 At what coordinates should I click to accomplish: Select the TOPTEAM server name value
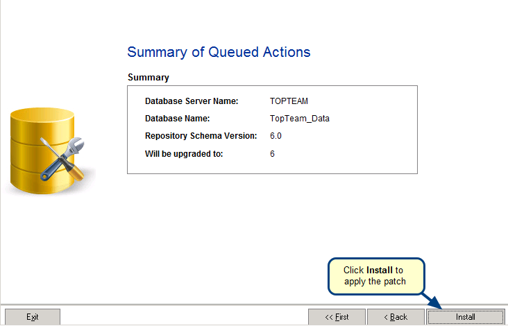click(289, 101)
